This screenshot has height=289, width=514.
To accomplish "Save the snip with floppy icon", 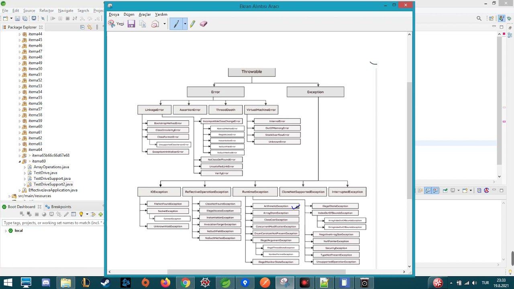I will [131, 24].
